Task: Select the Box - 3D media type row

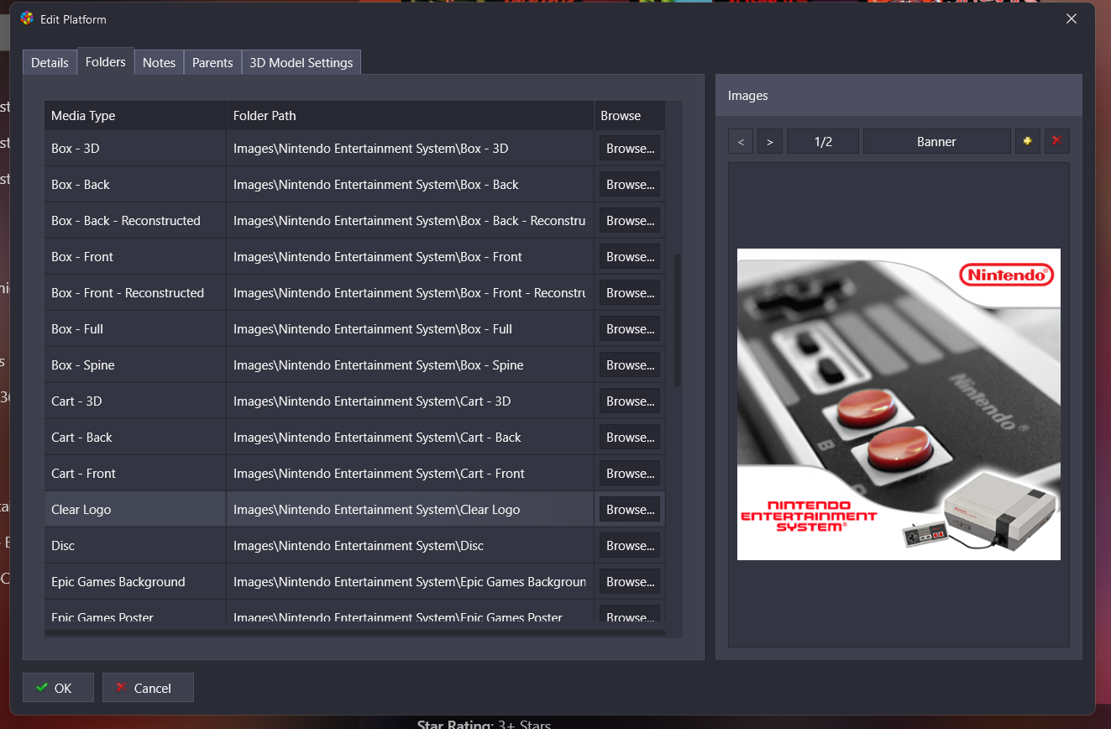Action: (x=135, y=149)
